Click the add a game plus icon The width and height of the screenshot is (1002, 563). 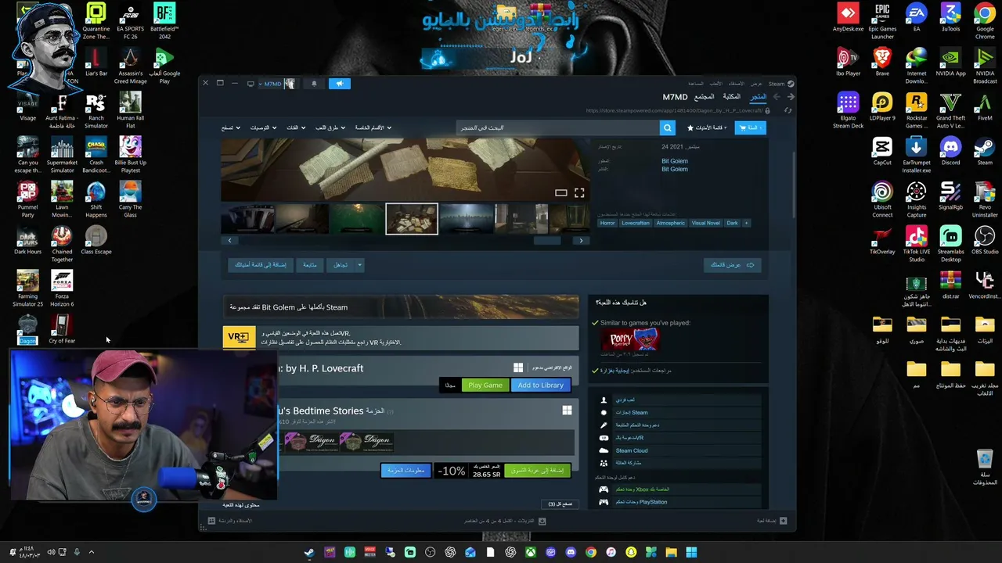782,521
